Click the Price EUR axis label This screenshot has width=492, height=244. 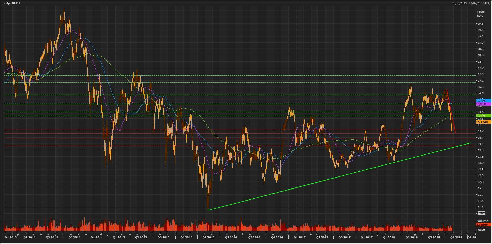481,14
